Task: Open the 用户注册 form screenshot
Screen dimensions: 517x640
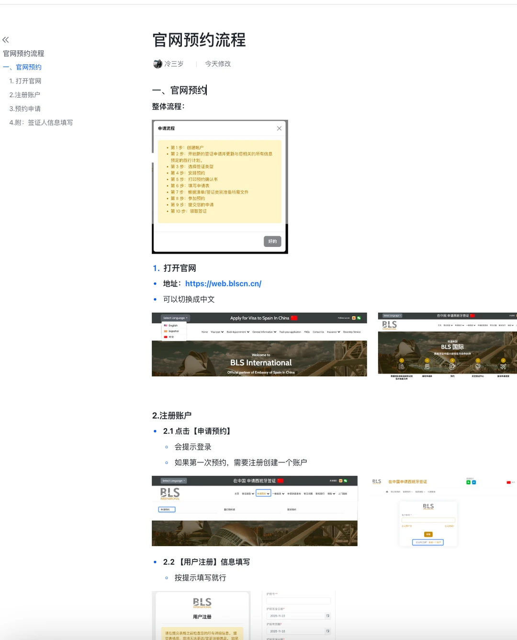Action: tap(201, 616)
